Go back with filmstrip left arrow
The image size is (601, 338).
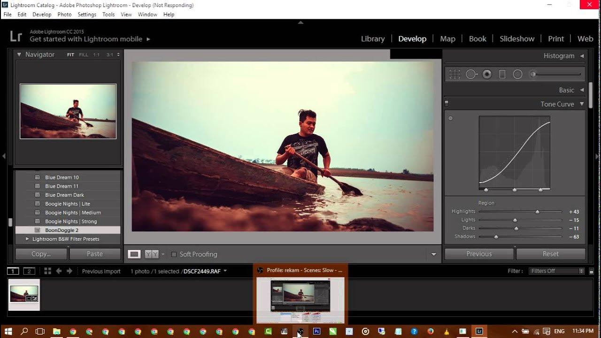click(59, 271)
